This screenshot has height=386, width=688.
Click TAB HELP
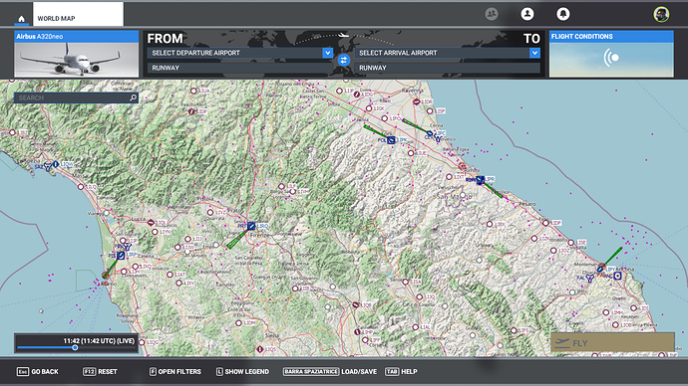click(401, 371)
